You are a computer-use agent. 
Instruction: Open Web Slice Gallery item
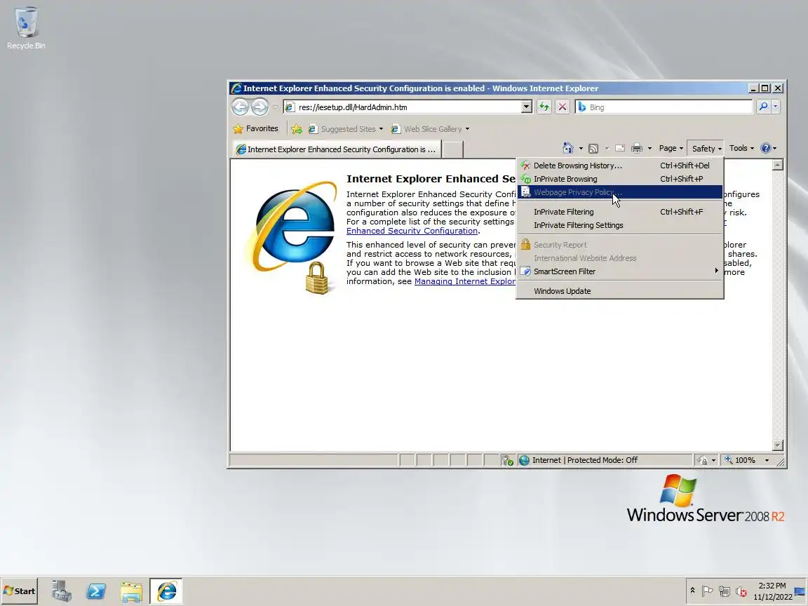tap(430, 129)
